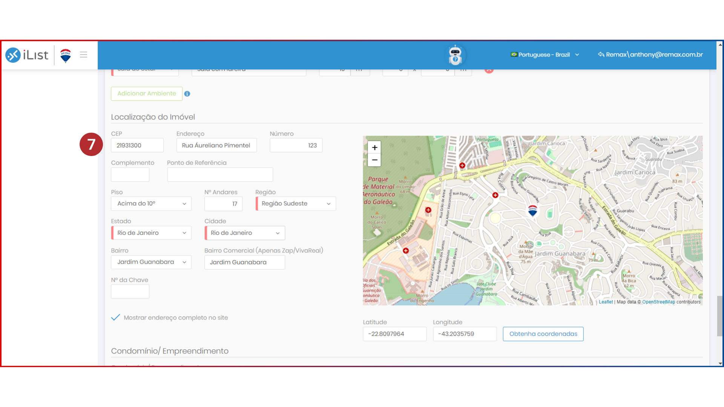The width and height of the screenshot is (724, 407).
Task: Click Obtenha coordenadas button
Action: click(543, 334)
